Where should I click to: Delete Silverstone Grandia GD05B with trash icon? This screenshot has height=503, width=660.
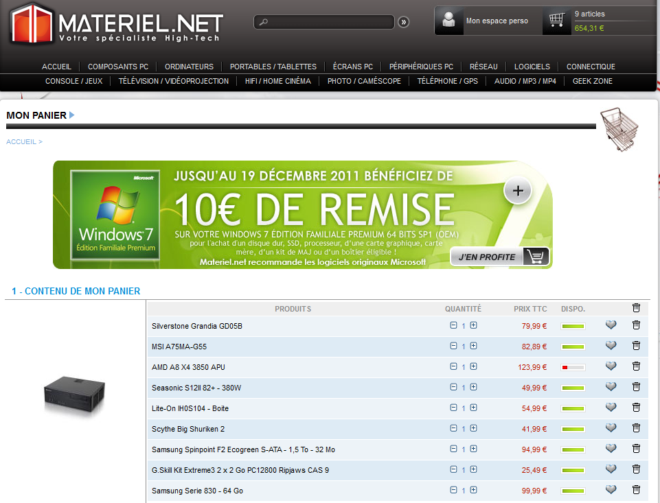[x=636, y=325]
